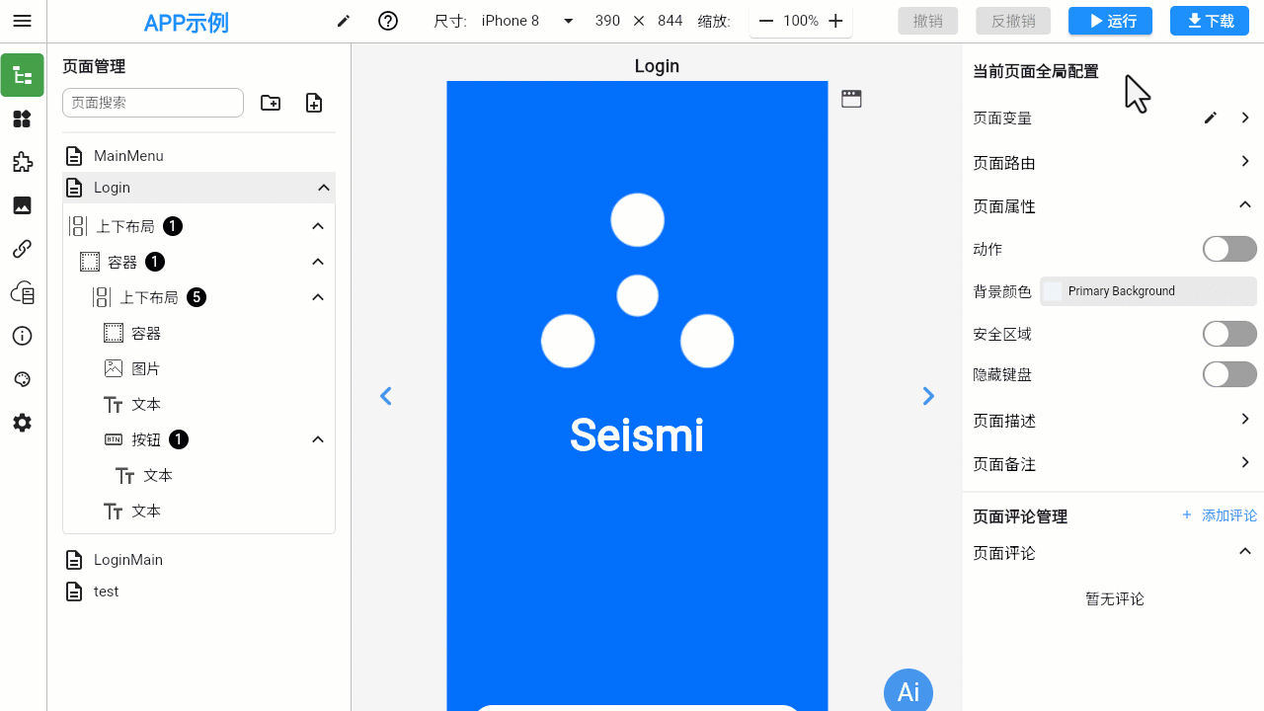Click the 下载 download button
Screen dimensions: 1264x711
pyautogui.click(x=1210, y=21)
